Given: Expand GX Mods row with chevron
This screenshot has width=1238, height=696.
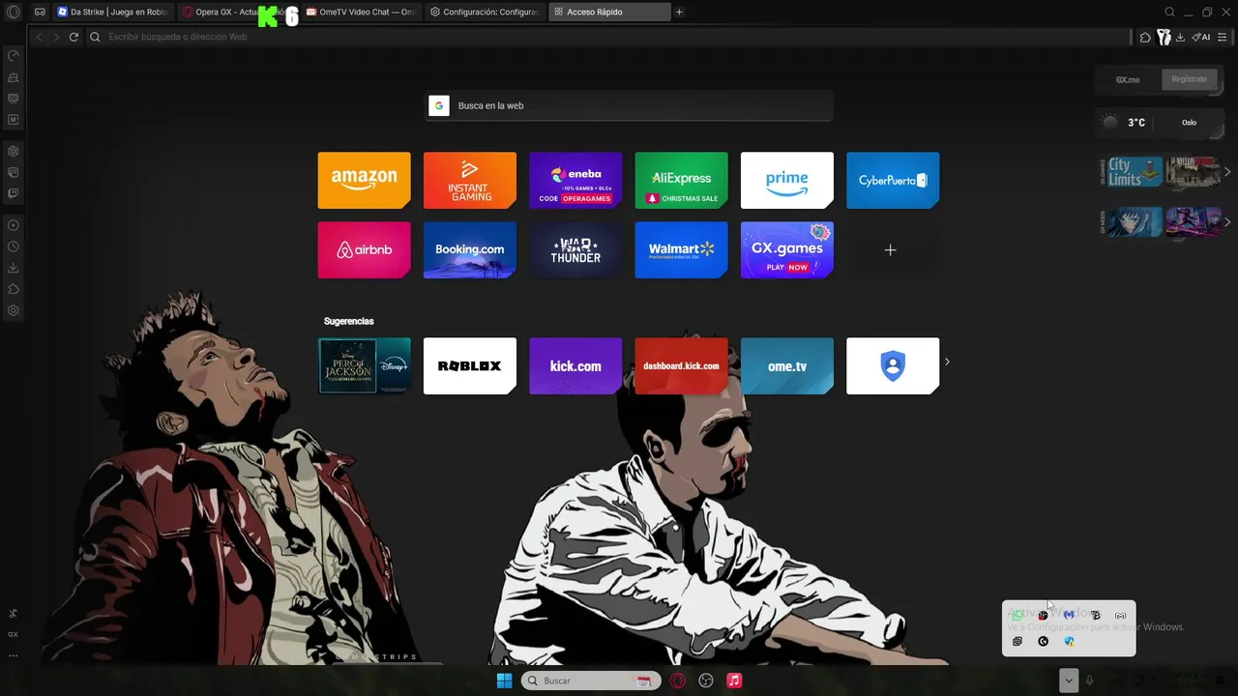Looking at the screenshot, I should [1227, 222].
